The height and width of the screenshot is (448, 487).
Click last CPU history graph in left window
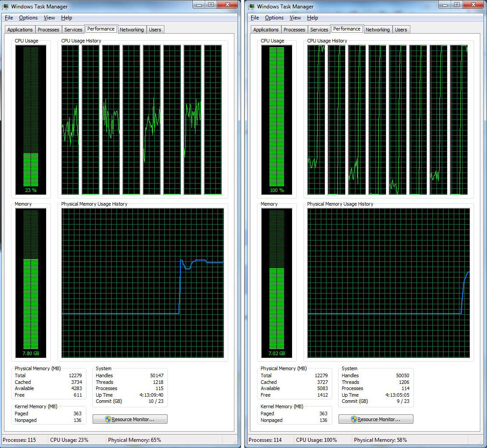coord(213,120)
